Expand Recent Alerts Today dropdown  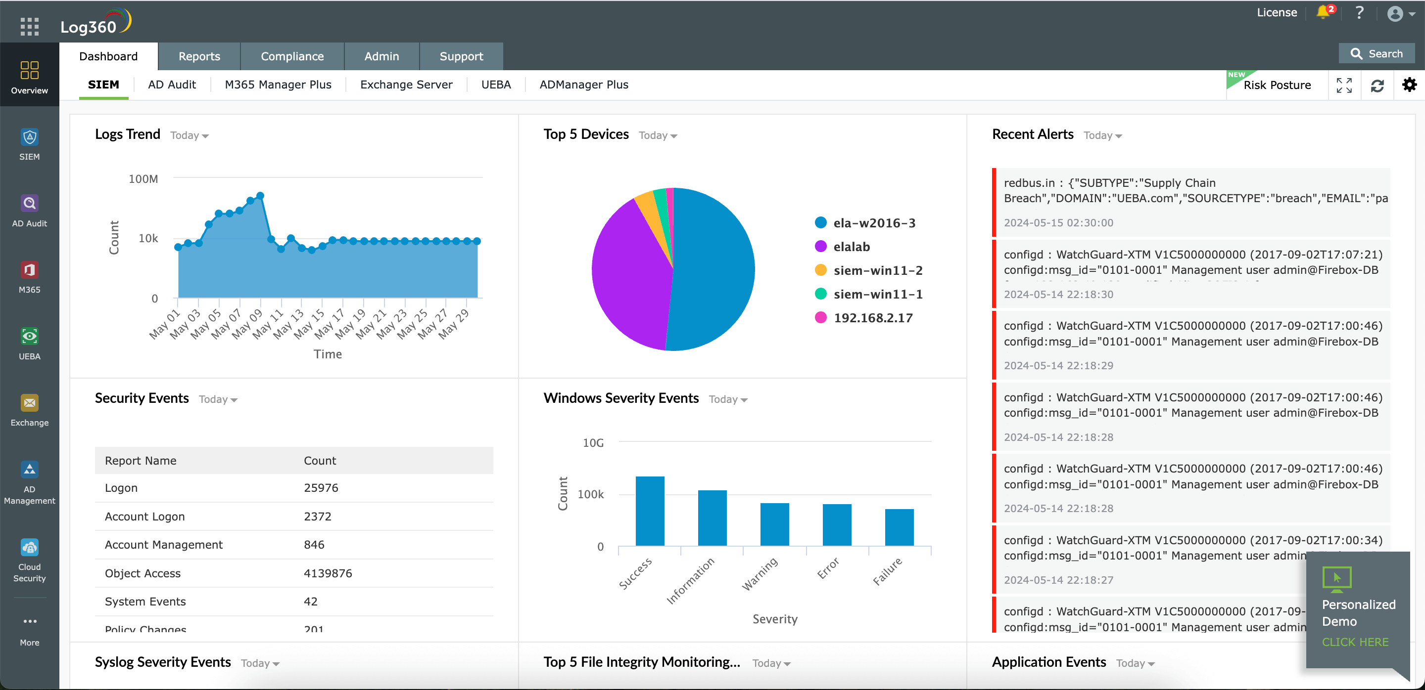click(1102, 135)
